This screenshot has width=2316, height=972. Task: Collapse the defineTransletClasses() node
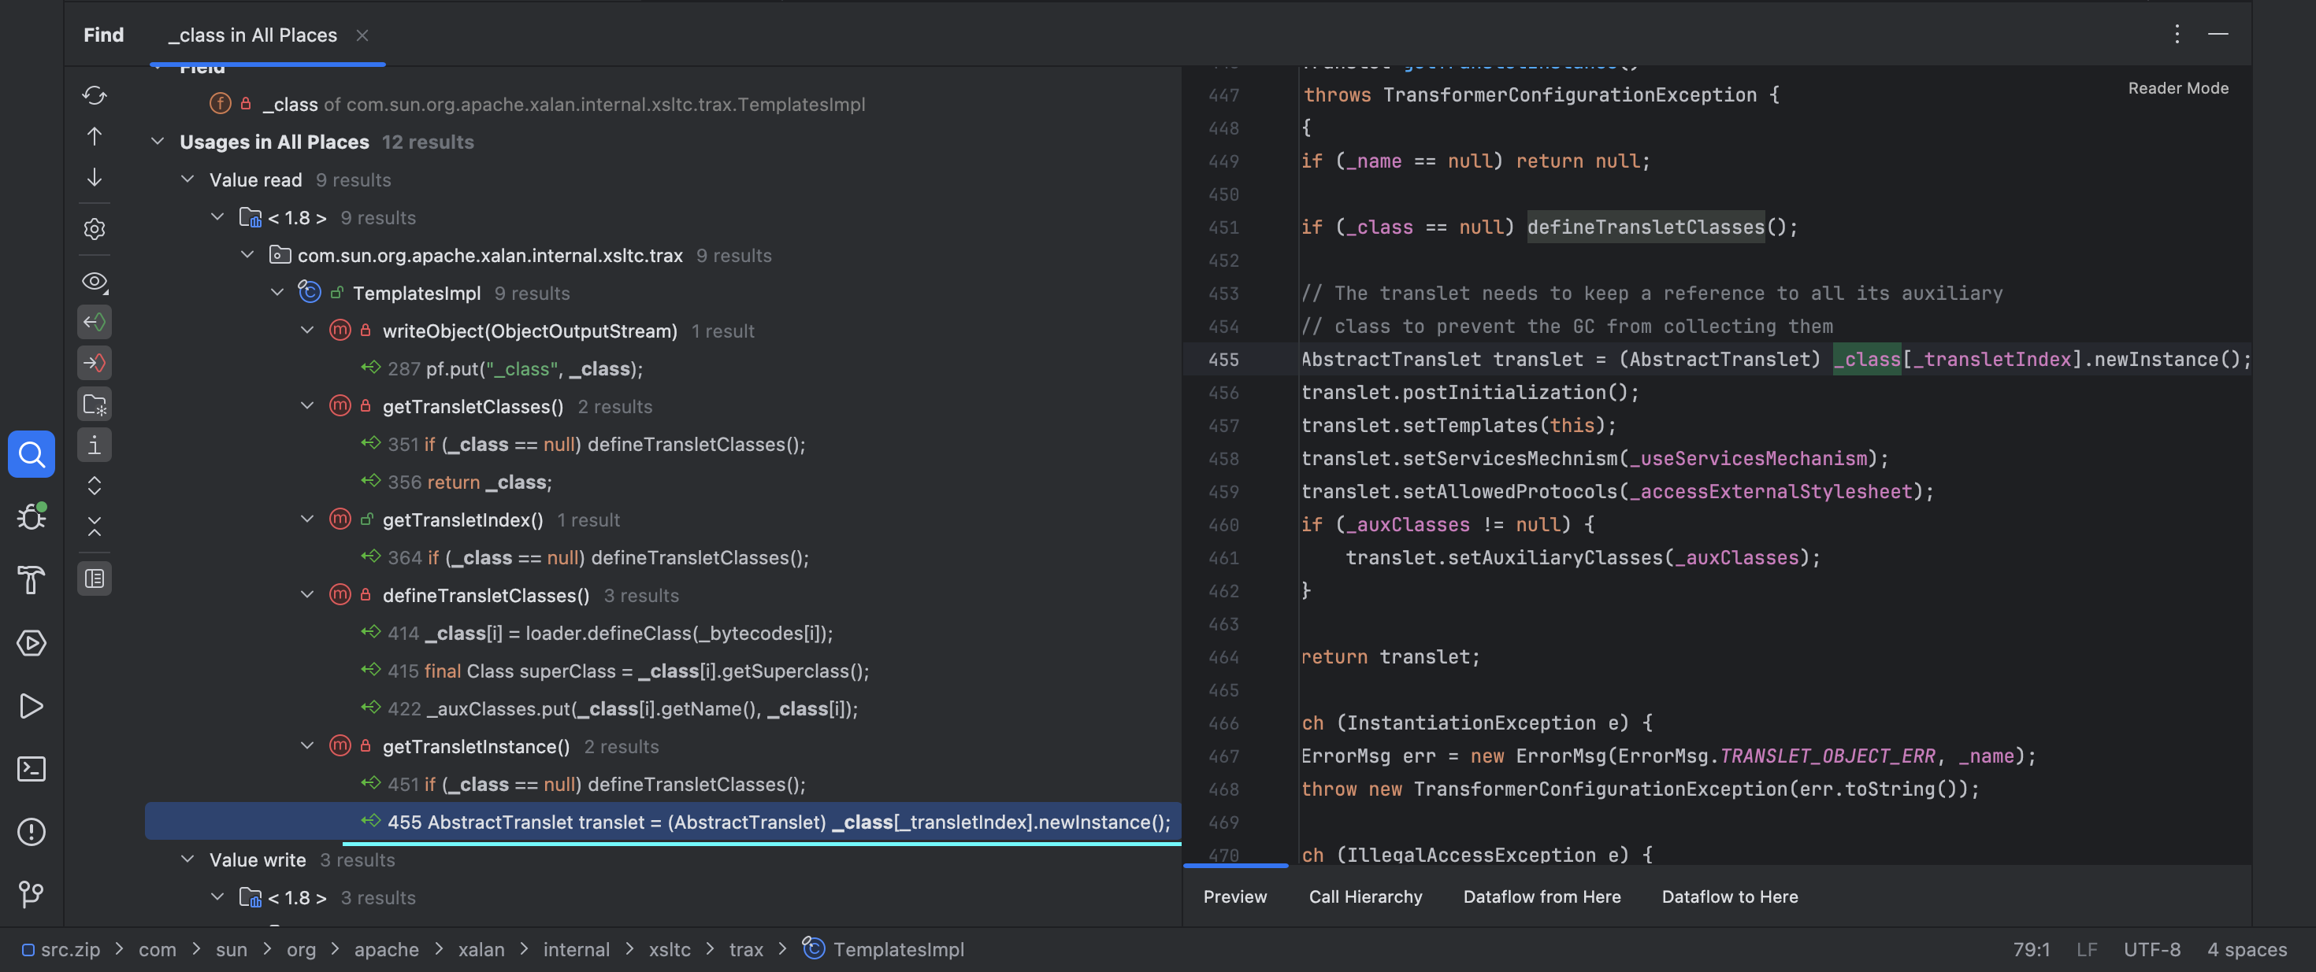[306, 593]
